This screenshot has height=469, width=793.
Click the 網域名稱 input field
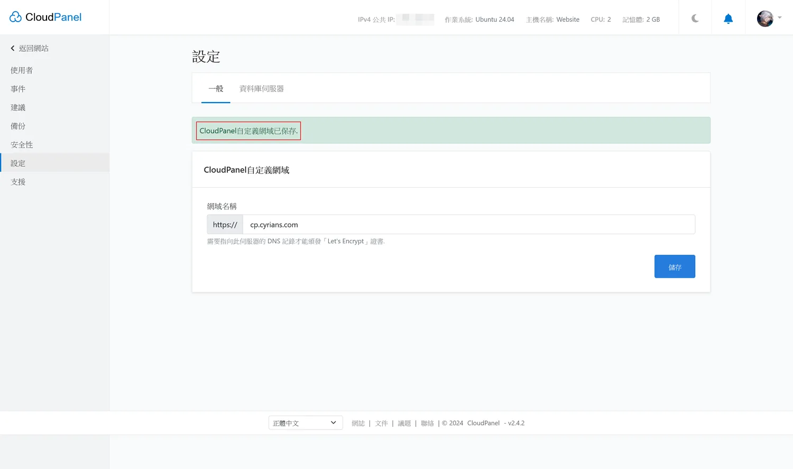(x=468, y=225)
